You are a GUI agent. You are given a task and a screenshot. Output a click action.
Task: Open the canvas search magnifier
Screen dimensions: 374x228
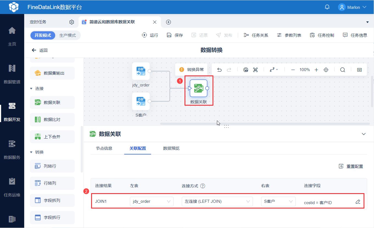point(343,70)
